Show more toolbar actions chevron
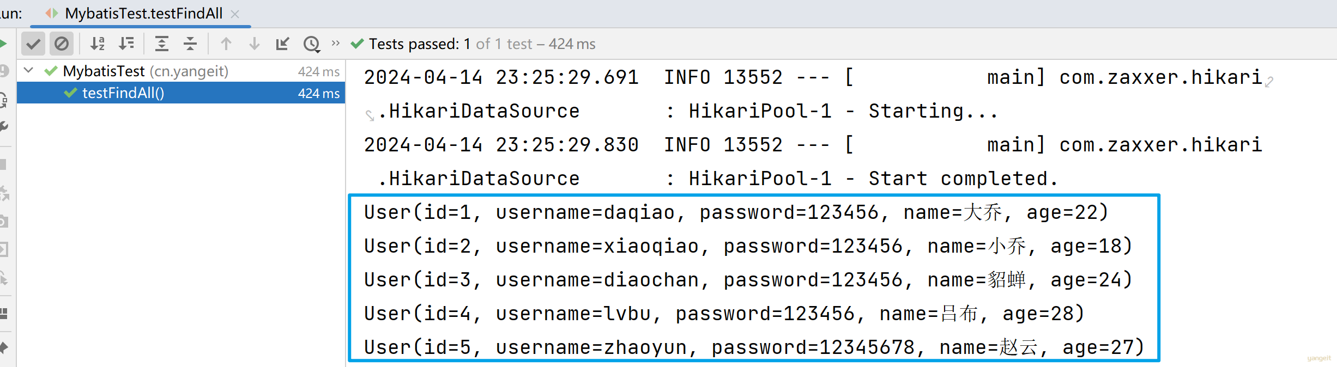The image size is (1337, 367). pyautogui.click(x=336, y=43)
